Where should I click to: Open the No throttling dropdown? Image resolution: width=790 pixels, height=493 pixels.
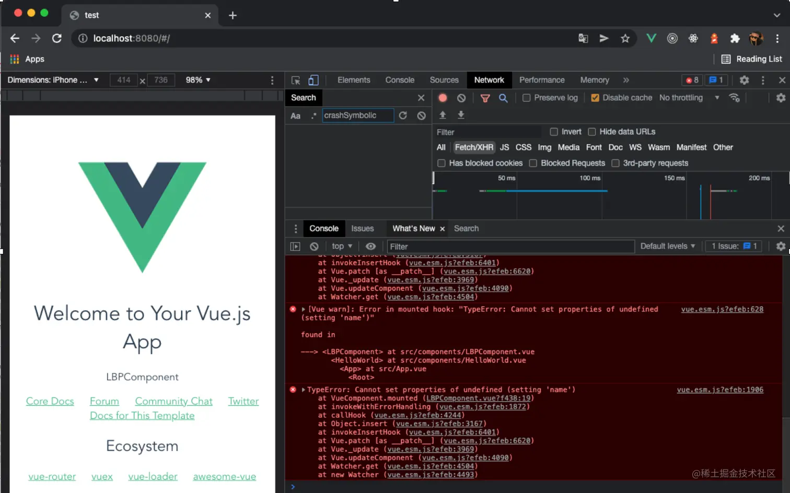tap(689, 98)
